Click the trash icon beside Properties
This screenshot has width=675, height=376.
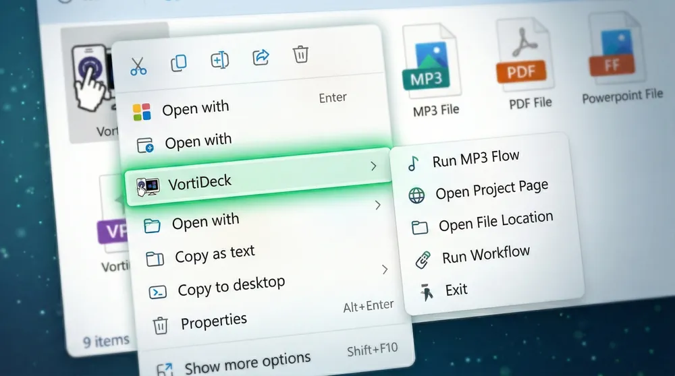click(x=160, y=325)
